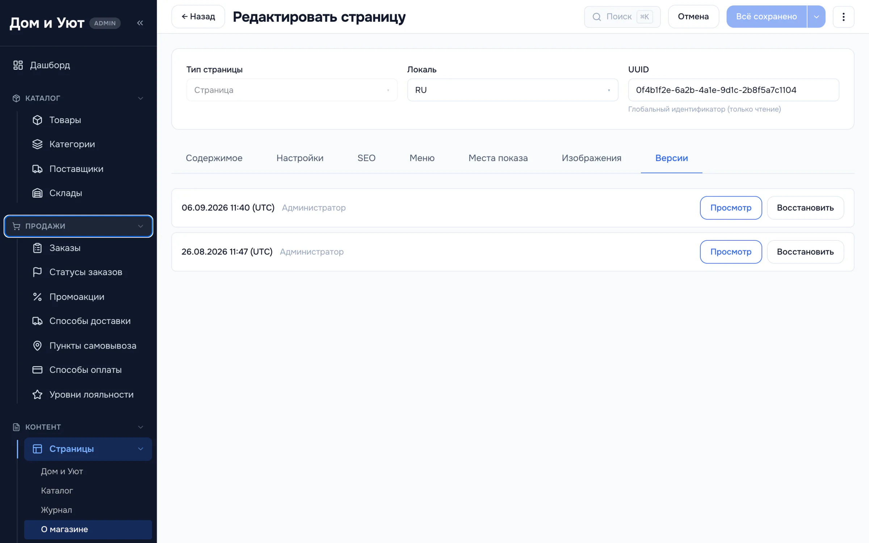Click the Статусы заказов flag icon
869x543 pixels.
37,272
